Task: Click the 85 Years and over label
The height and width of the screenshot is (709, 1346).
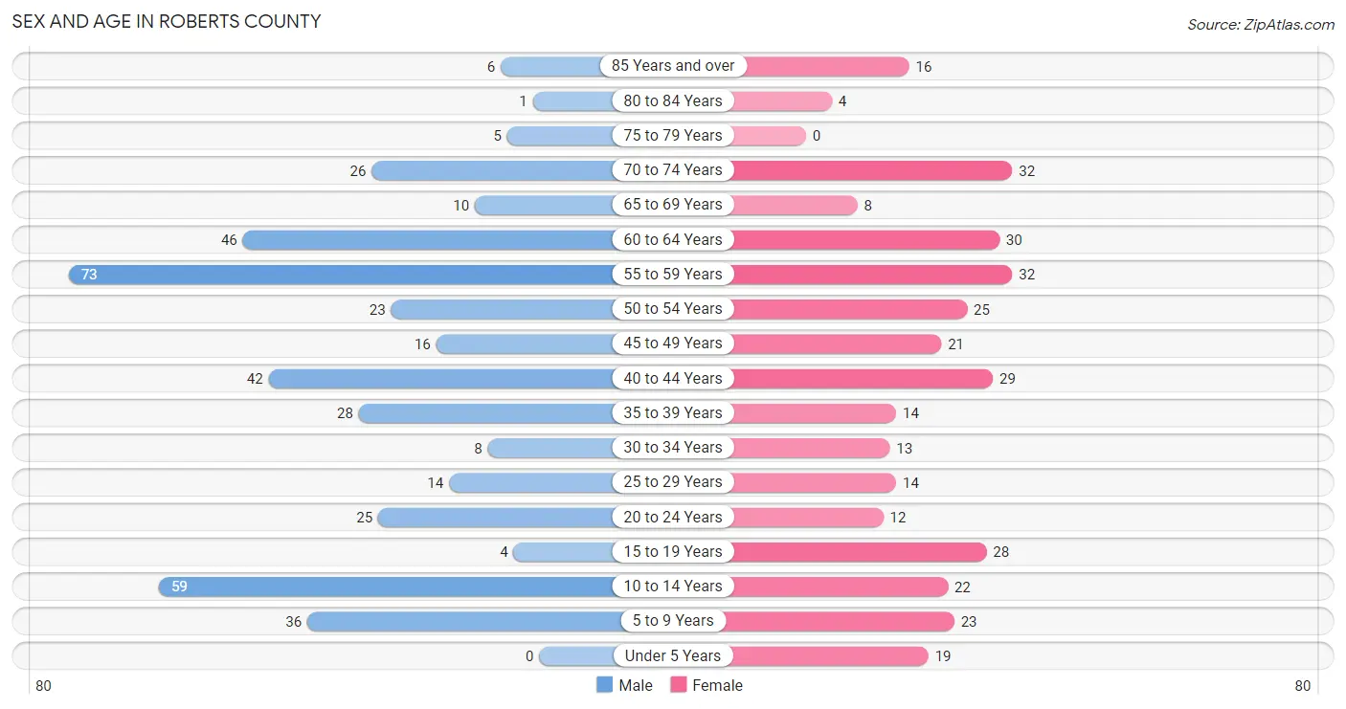Action: tap(673, 66)
